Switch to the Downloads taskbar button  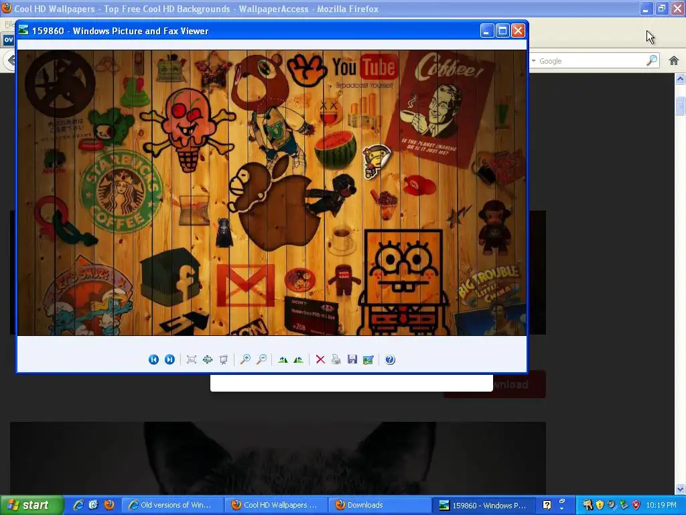(380, 505)
